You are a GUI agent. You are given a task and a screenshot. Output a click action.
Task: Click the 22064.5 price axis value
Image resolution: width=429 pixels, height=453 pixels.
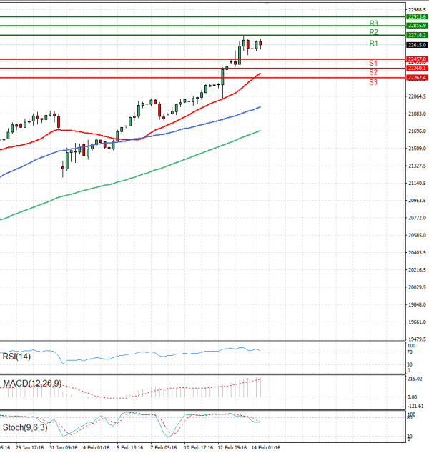tap(417, 96)
